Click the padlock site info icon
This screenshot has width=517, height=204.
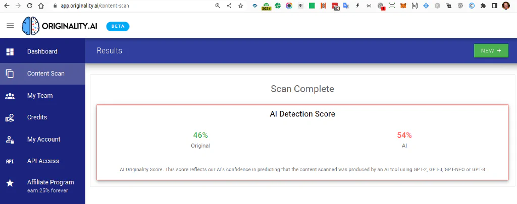[x=55, y=6]
